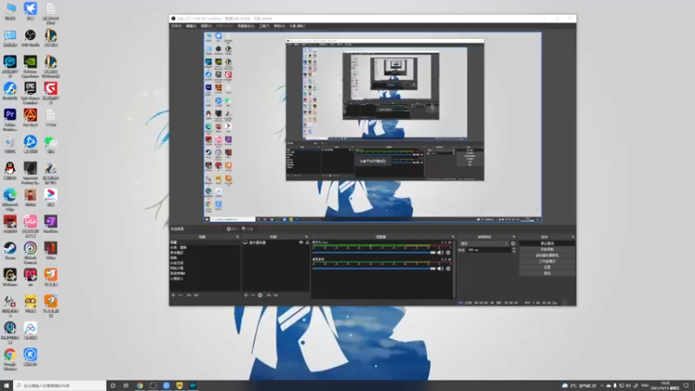695x391 pixels.
Task: Click the Windows taskbar search box
Action: coord(60,386)
